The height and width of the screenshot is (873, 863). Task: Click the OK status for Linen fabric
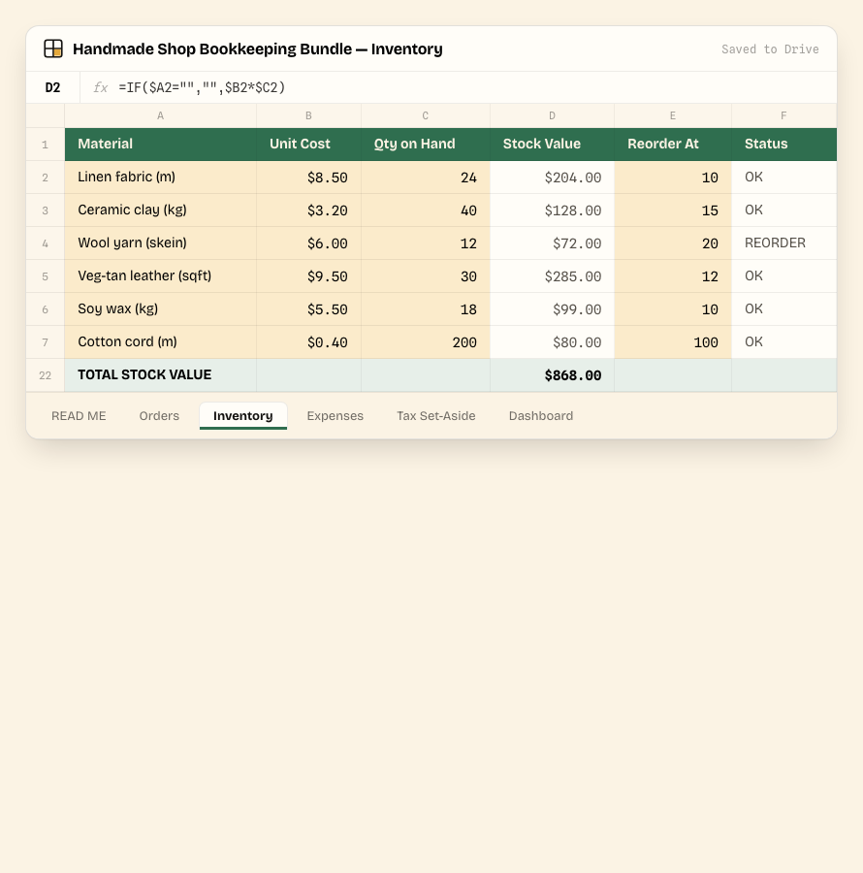[784, 178]
